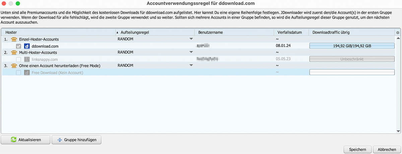Image resolution: width=402 pixels, height=154 pixels.
Task: Click the linksnappy.com hoster icon
Action: click(27, 59)
